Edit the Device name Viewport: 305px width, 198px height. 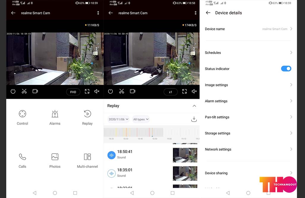[x=248, y=29]
